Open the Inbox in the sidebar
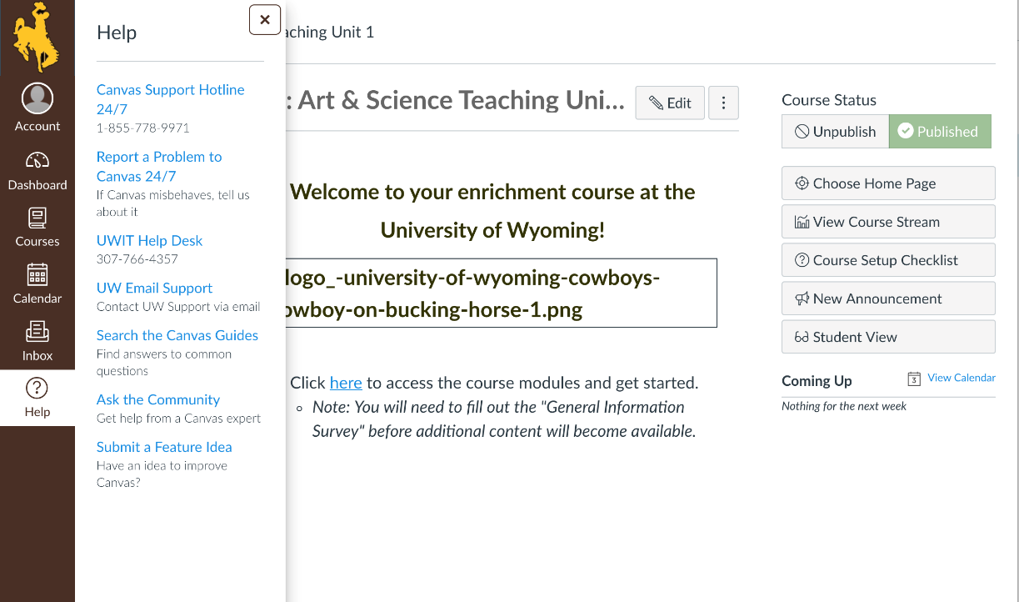 pos(37,341)
